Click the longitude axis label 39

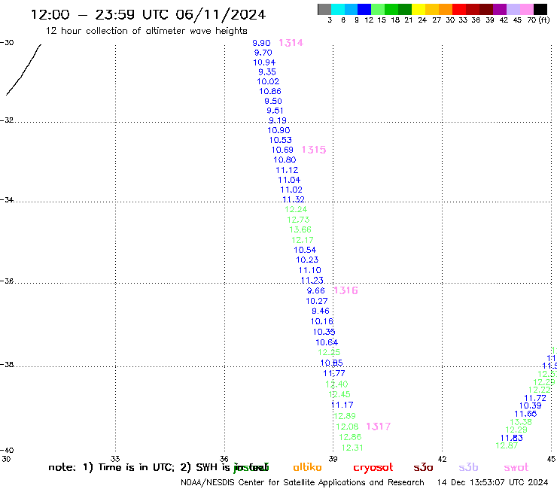(333, 459)
